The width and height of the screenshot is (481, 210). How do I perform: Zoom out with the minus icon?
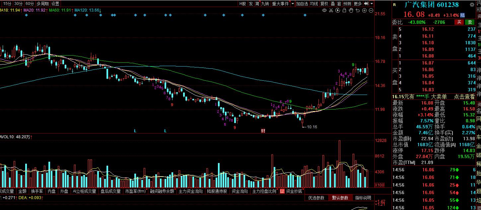coord(371,11)
